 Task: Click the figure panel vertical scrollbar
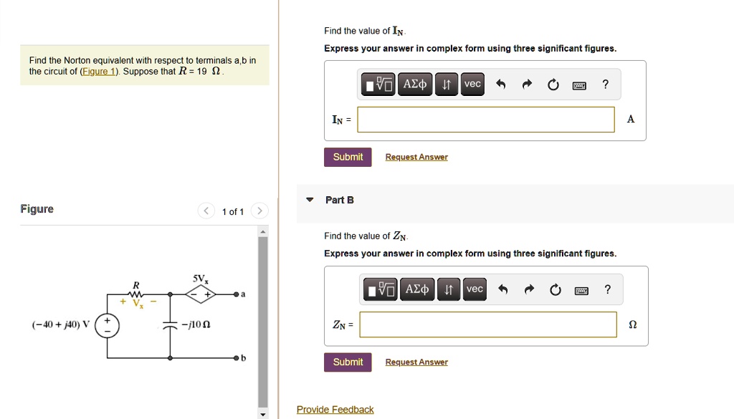263,322
